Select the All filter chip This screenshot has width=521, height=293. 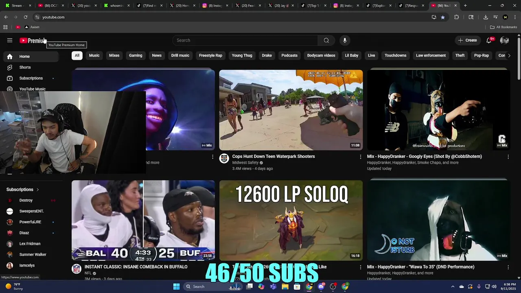(x=77, y=56)
